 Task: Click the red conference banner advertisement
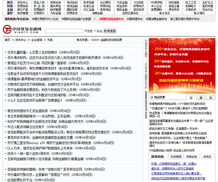[x=182, y=66]
